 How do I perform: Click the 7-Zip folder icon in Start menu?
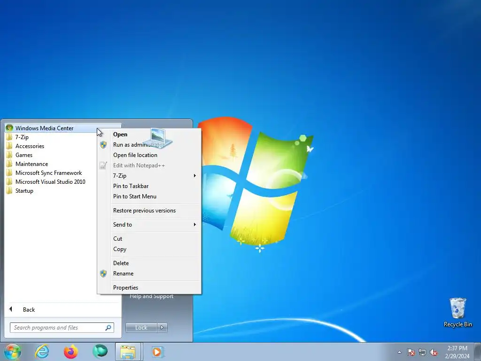click(9, 137)
